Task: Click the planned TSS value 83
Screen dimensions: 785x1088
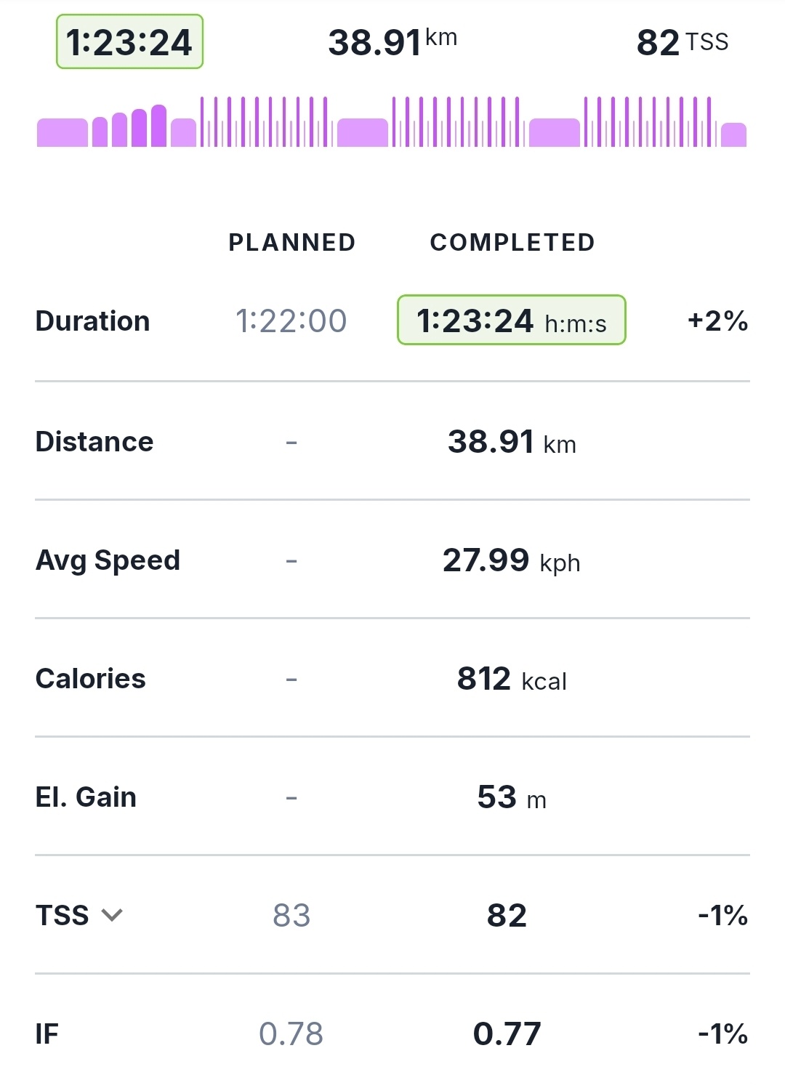Action: pos(291,916)
